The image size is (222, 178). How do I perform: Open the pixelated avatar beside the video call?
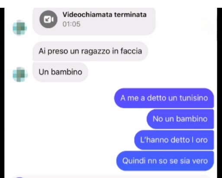point(20,28)
